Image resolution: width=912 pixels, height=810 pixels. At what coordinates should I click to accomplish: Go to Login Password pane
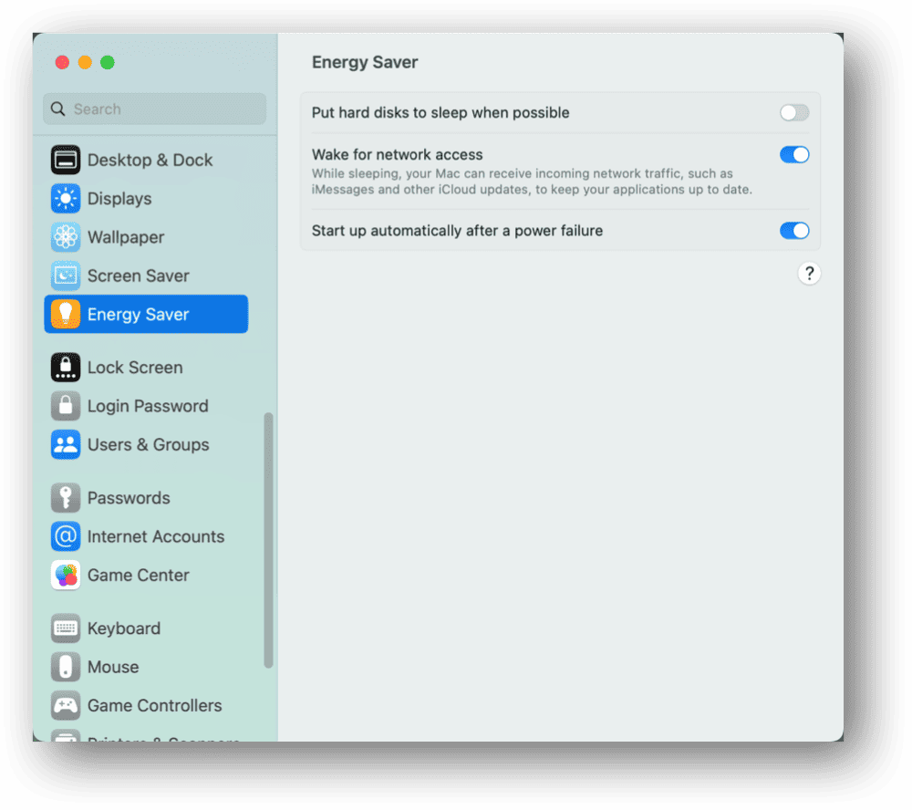click(x=146, y=406)
